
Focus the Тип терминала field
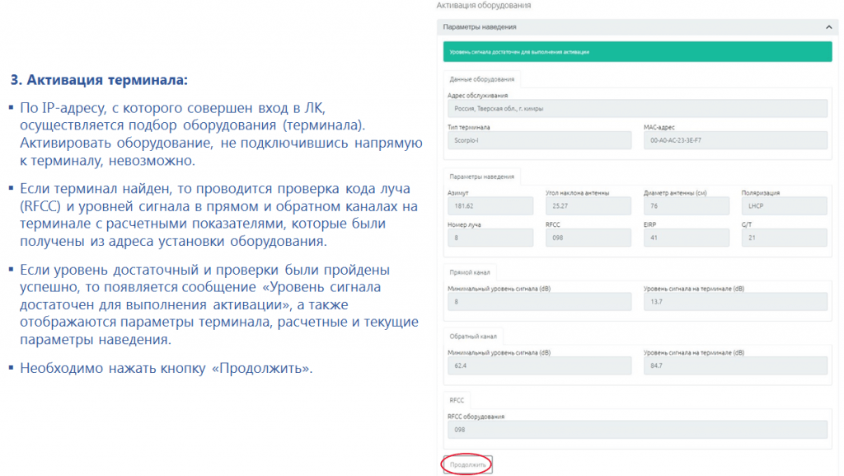pos(537,141)
